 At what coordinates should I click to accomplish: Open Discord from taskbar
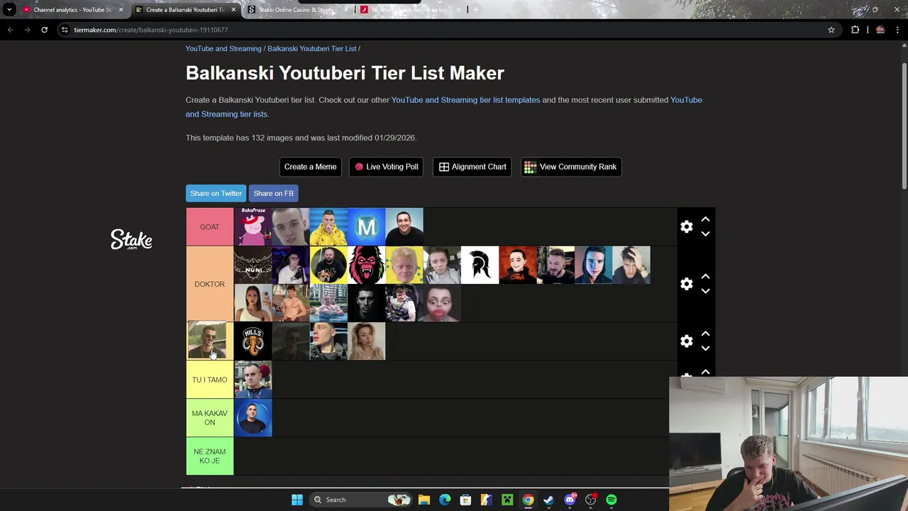tap(570, 500)
